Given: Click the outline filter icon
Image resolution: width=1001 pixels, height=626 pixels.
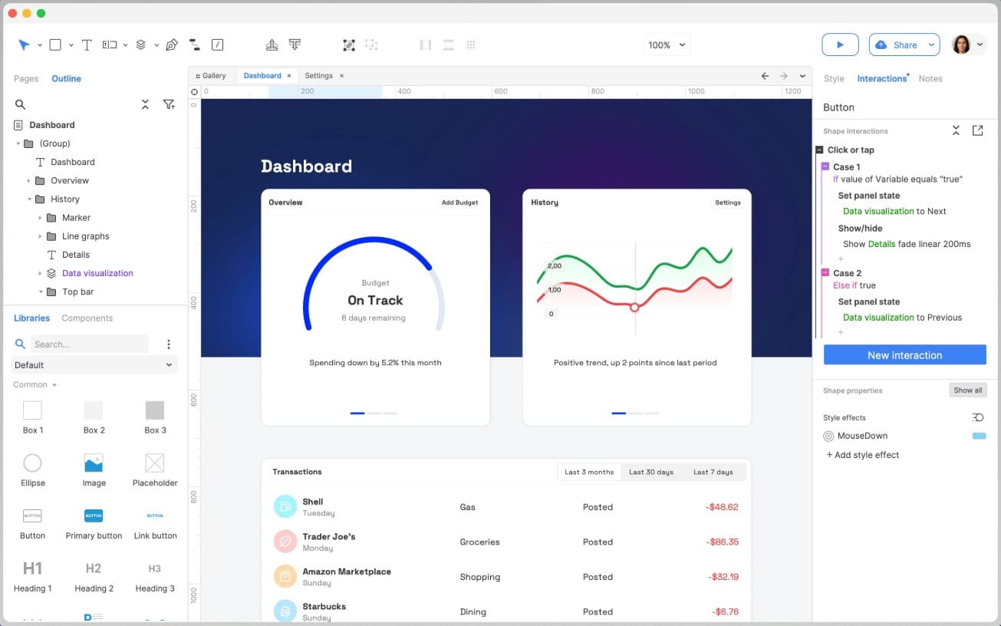Looking at the screenshot, I should [x=169, y=104].
